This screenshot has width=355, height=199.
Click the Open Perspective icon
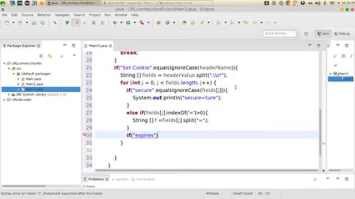point(306,34)
